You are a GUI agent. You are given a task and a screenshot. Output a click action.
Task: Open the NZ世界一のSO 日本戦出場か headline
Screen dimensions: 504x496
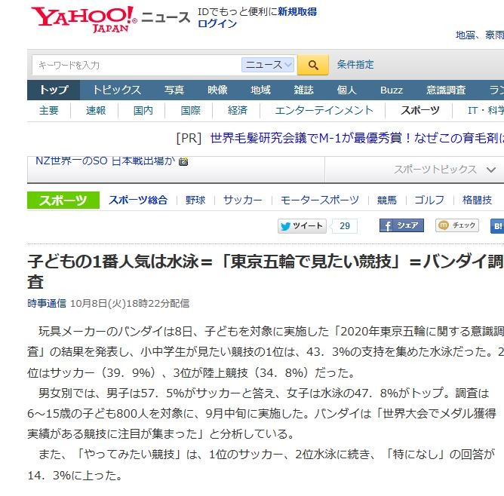pyautogui.click(x=105, y=161)
